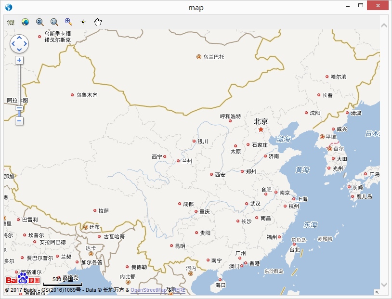The height and width of the screenshot is (299, 392).
Task: Pan map down with the compass arrow
Action: (19, 50)
